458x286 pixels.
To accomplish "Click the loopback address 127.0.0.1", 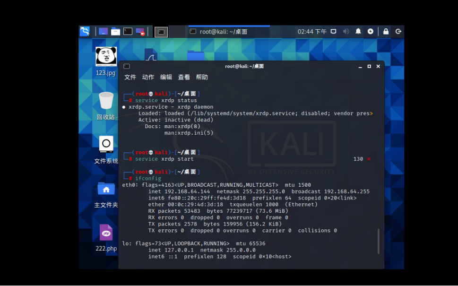I will point(179,250).
